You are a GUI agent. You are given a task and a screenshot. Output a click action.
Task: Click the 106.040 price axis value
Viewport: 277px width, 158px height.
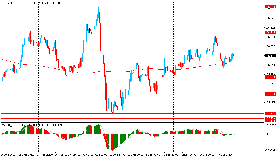[x=270, y=65]
